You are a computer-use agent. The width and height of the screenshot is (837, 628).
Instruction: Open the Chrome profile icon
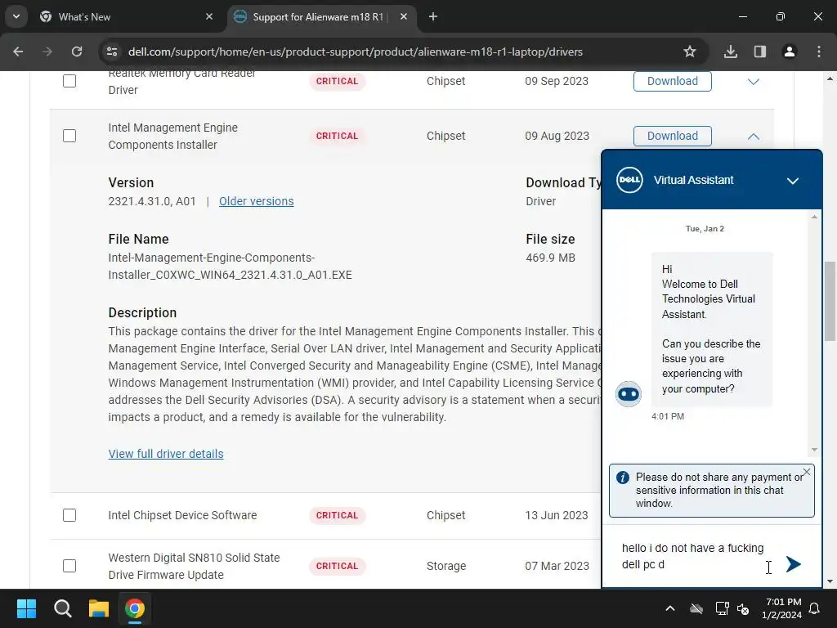(790, 52)
